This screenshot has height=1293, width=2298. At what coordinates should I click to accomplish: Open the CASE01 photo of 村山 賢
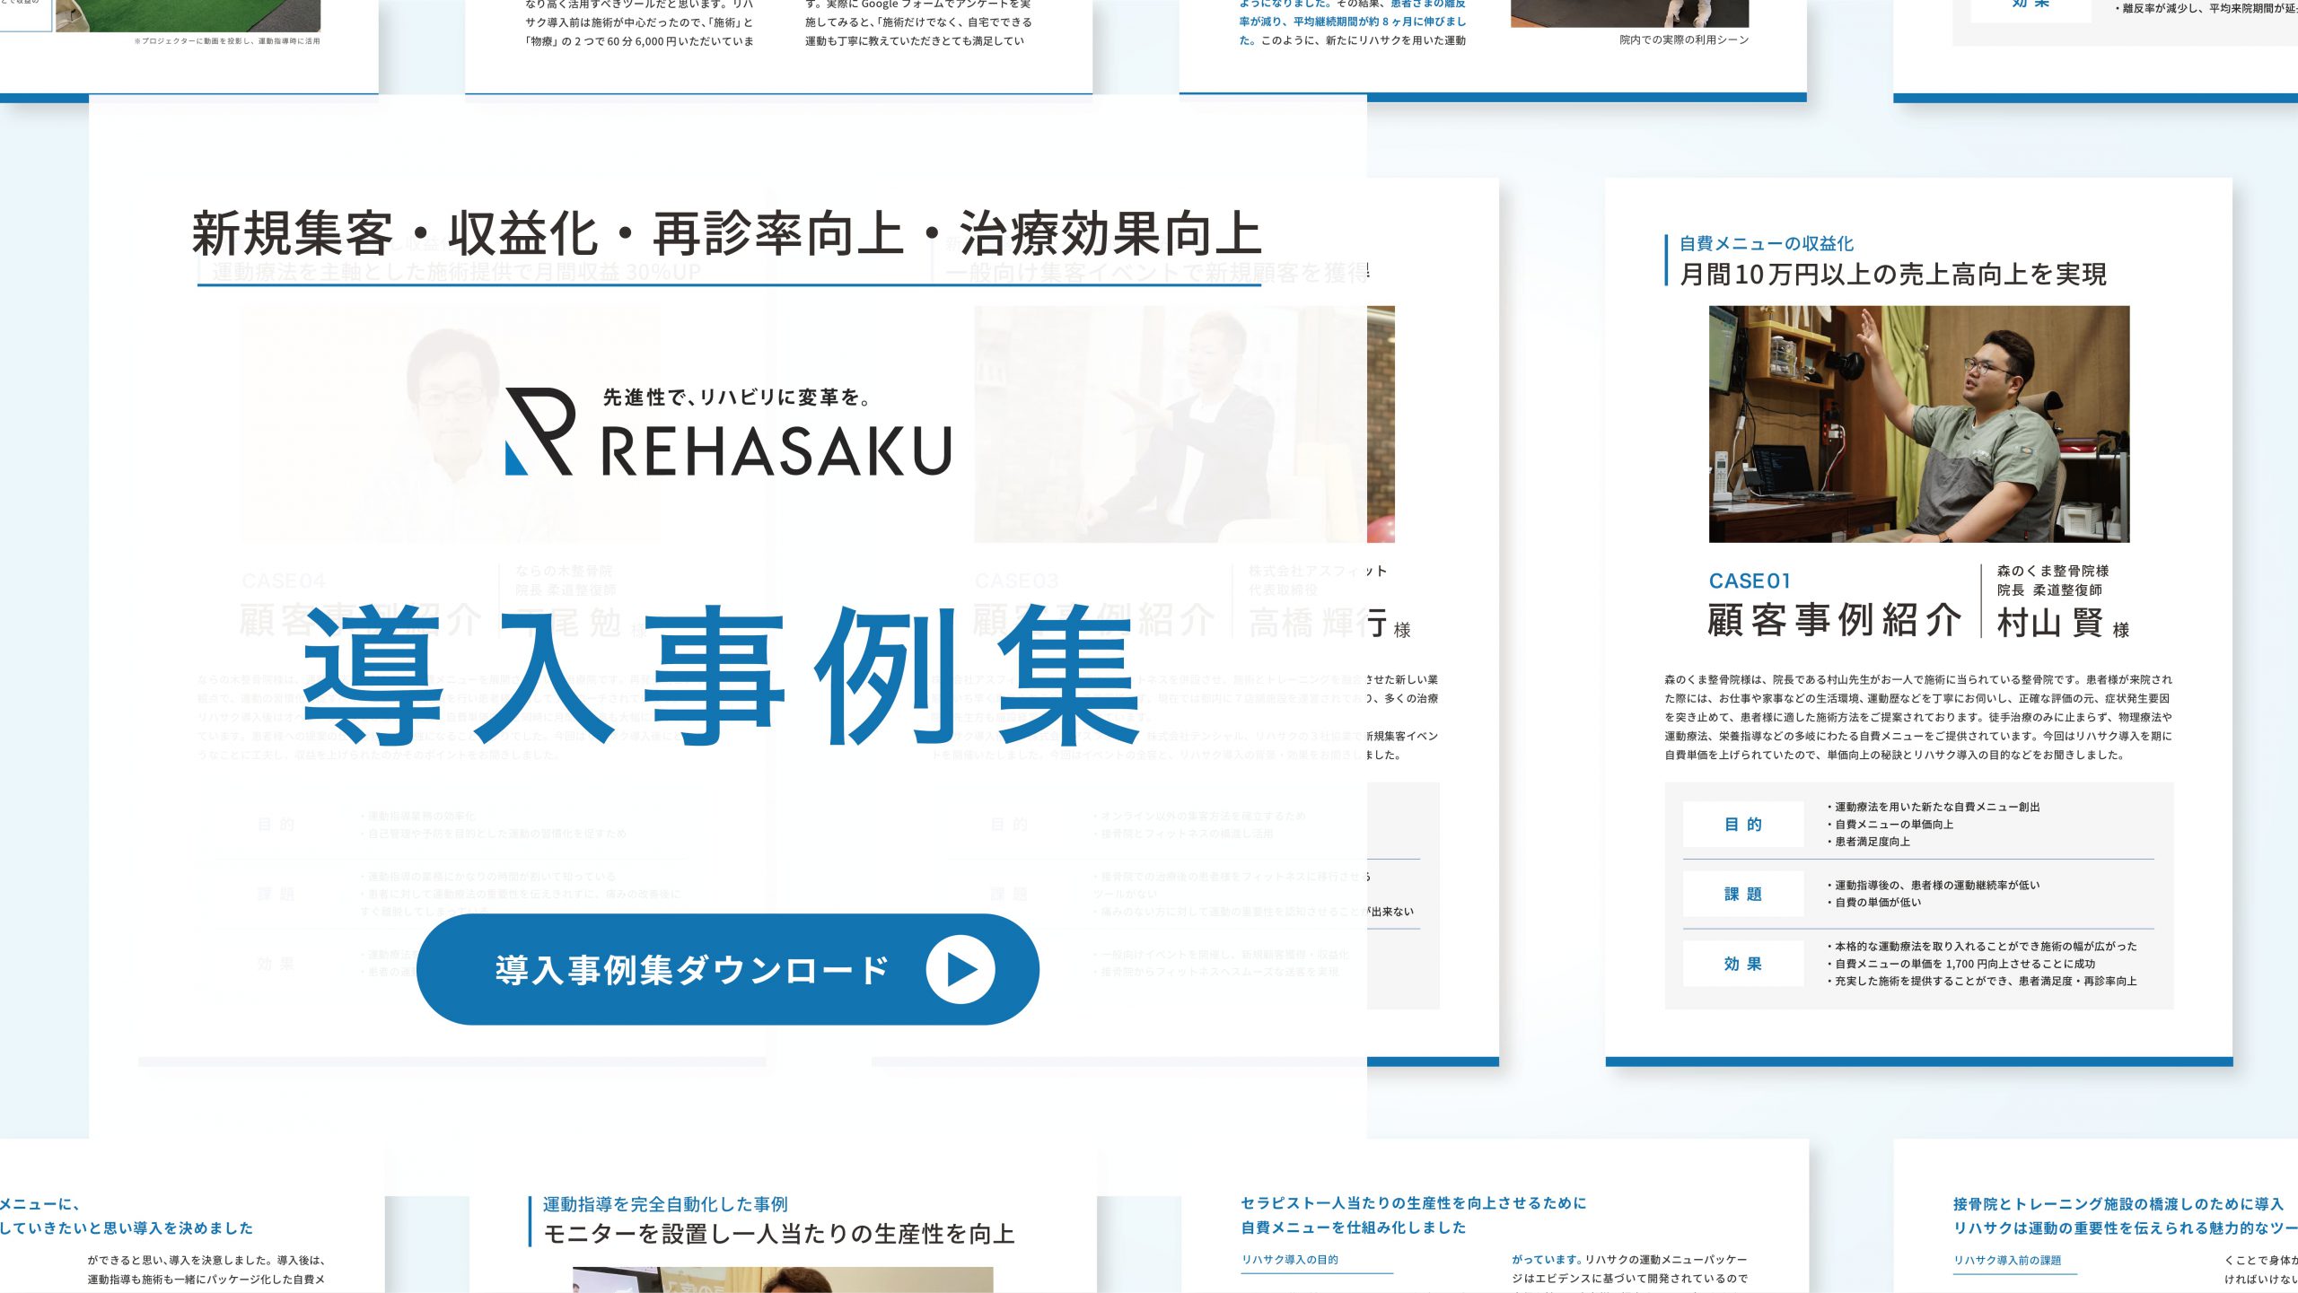tap(1918, 424)
